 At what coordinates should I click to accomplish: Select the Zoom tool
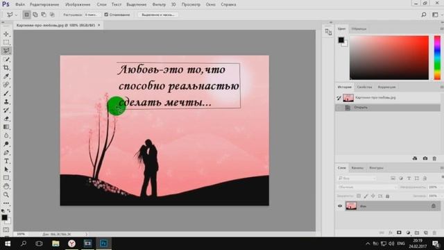point(6,195)
